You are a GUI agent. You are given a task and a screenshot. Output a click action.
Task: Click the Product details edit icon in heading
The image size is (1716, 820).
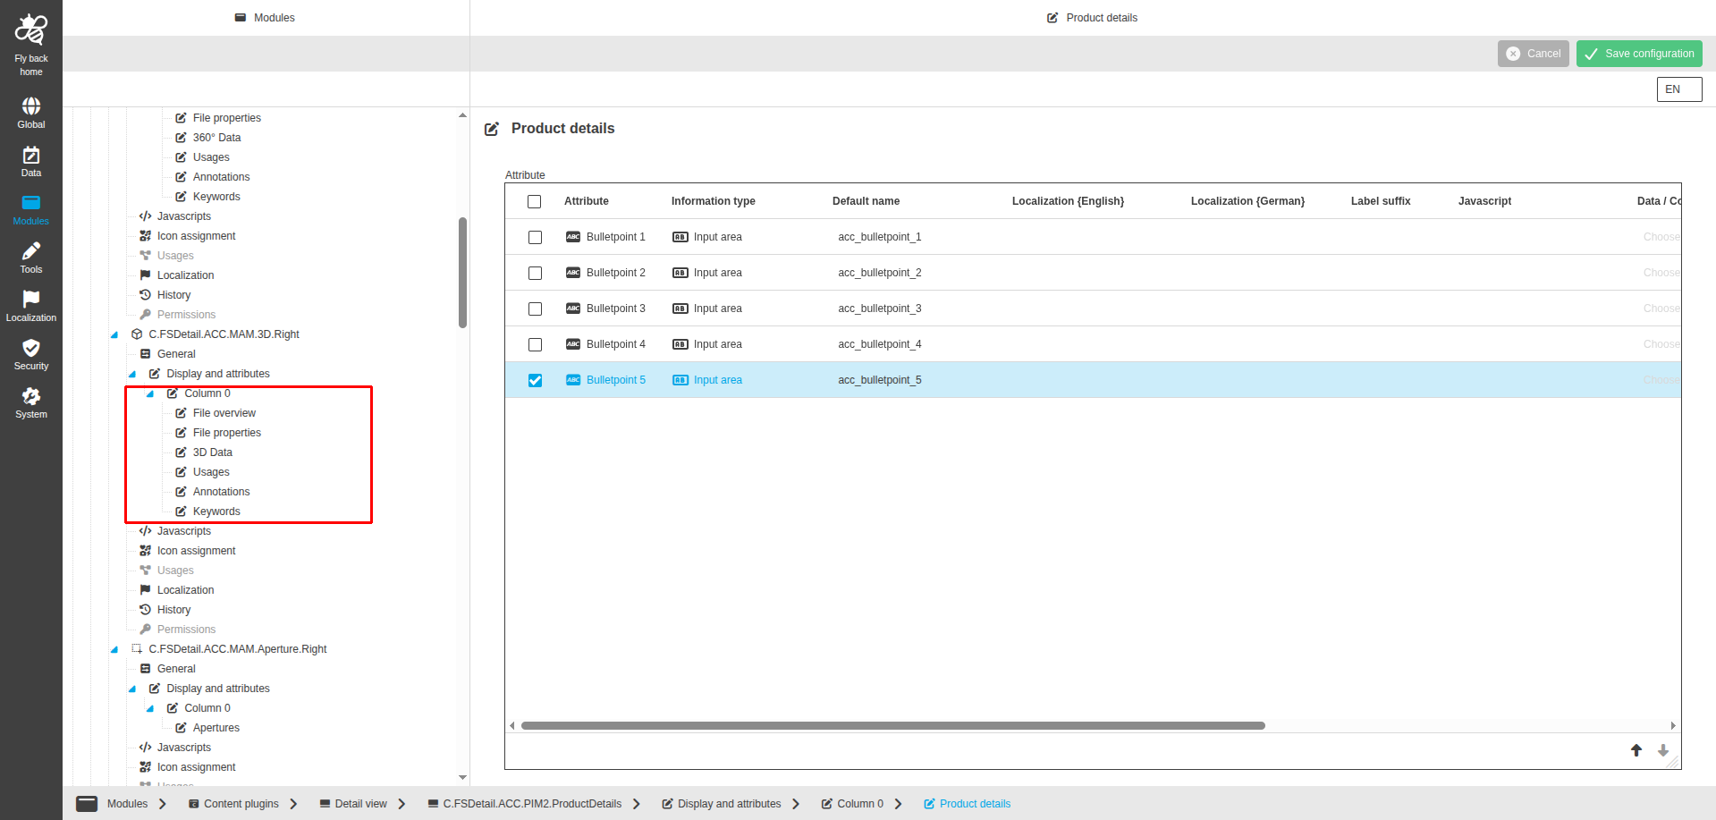point(492,129)
